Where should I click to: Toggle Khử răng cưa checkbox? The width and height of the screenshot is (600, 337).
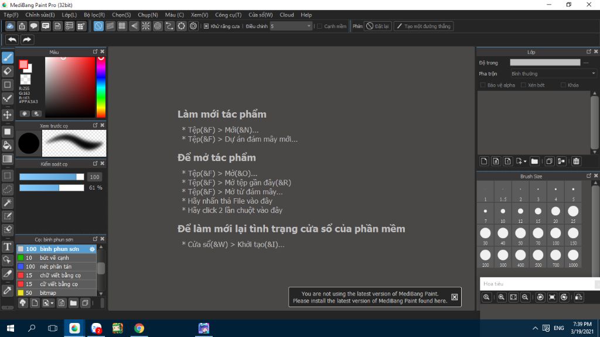pyautogui.click(x=206, y=26)
